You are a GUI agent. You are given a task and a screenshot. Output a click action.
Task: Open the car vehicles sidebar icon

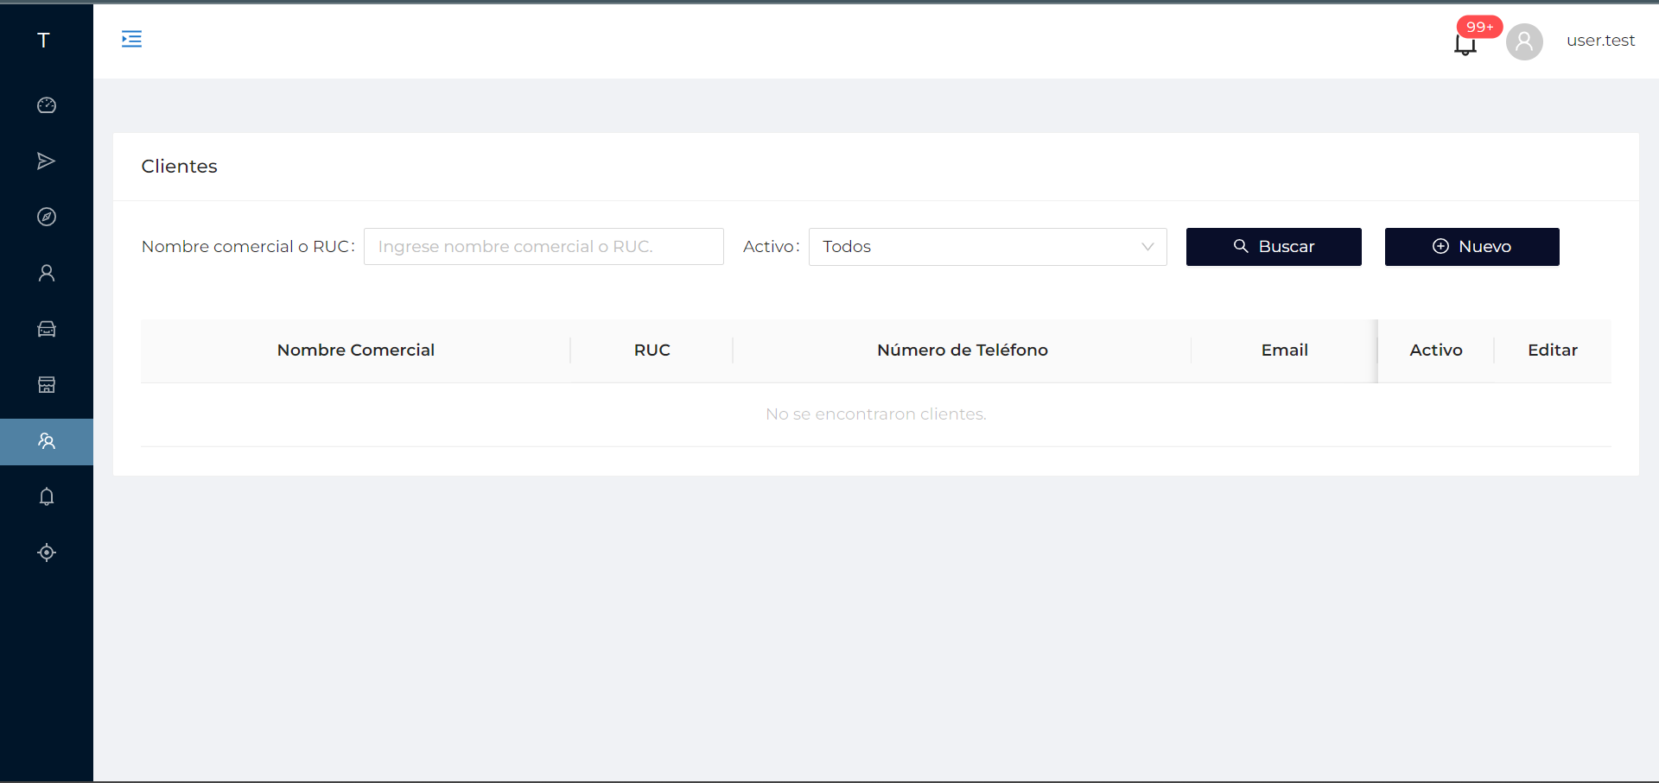[47, 329]
